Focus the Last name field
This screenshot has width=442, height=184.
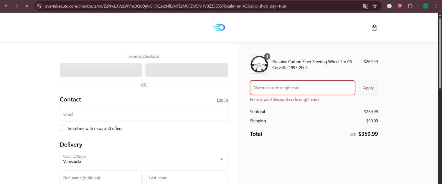[x=187, y=178]
